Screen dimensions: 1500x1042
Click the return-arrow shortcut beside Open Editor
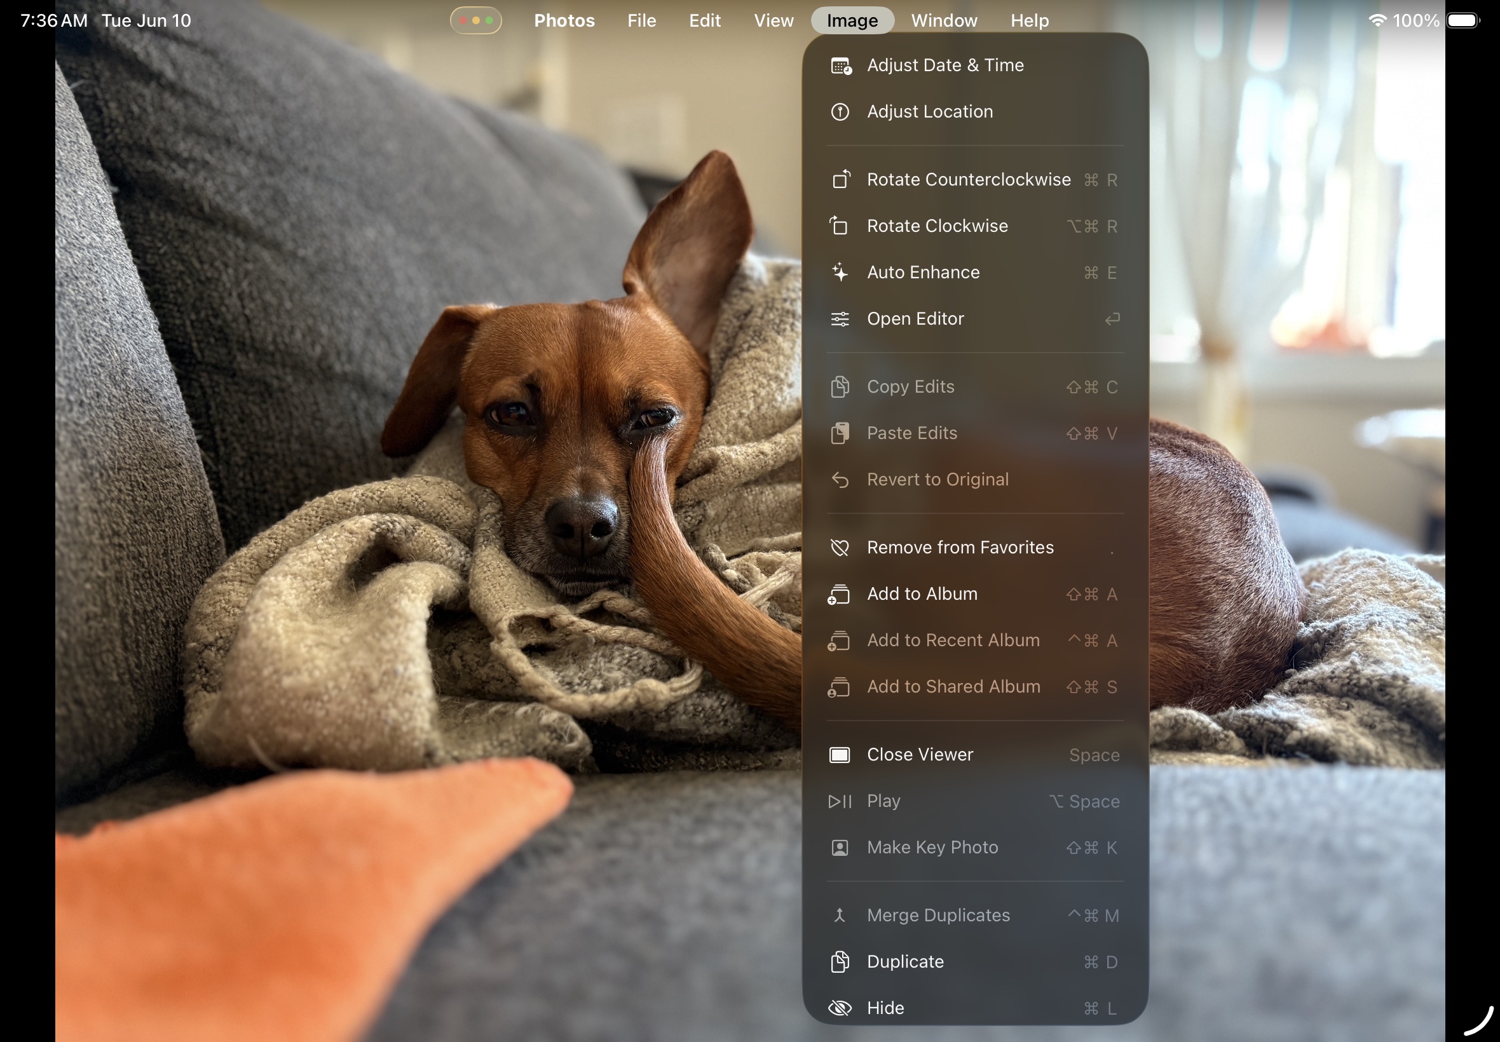tap(1112, 318)
